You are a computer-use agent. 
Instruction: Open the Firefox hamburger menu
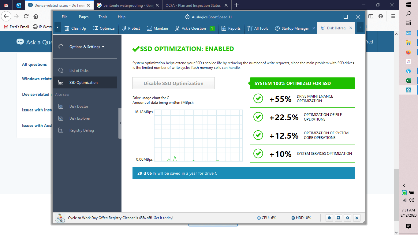(393, 17)
